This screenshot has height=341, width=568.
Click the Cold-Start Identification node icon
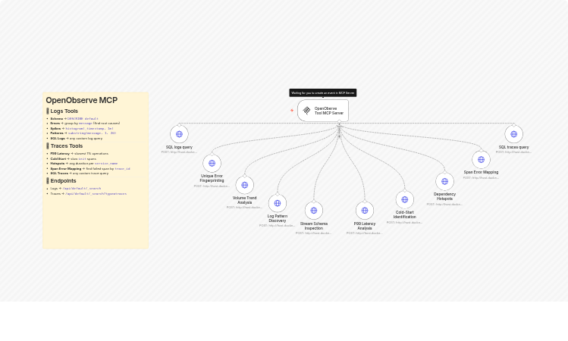(405, 199)
